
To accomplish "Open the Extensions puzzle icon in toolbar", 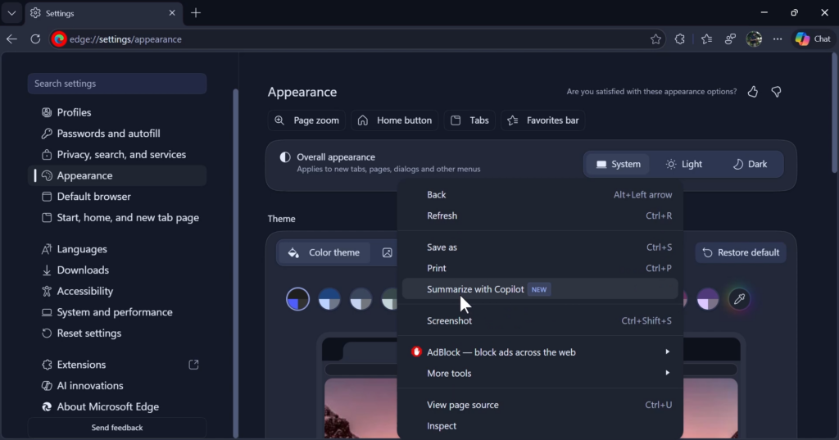I will point(679,39).
